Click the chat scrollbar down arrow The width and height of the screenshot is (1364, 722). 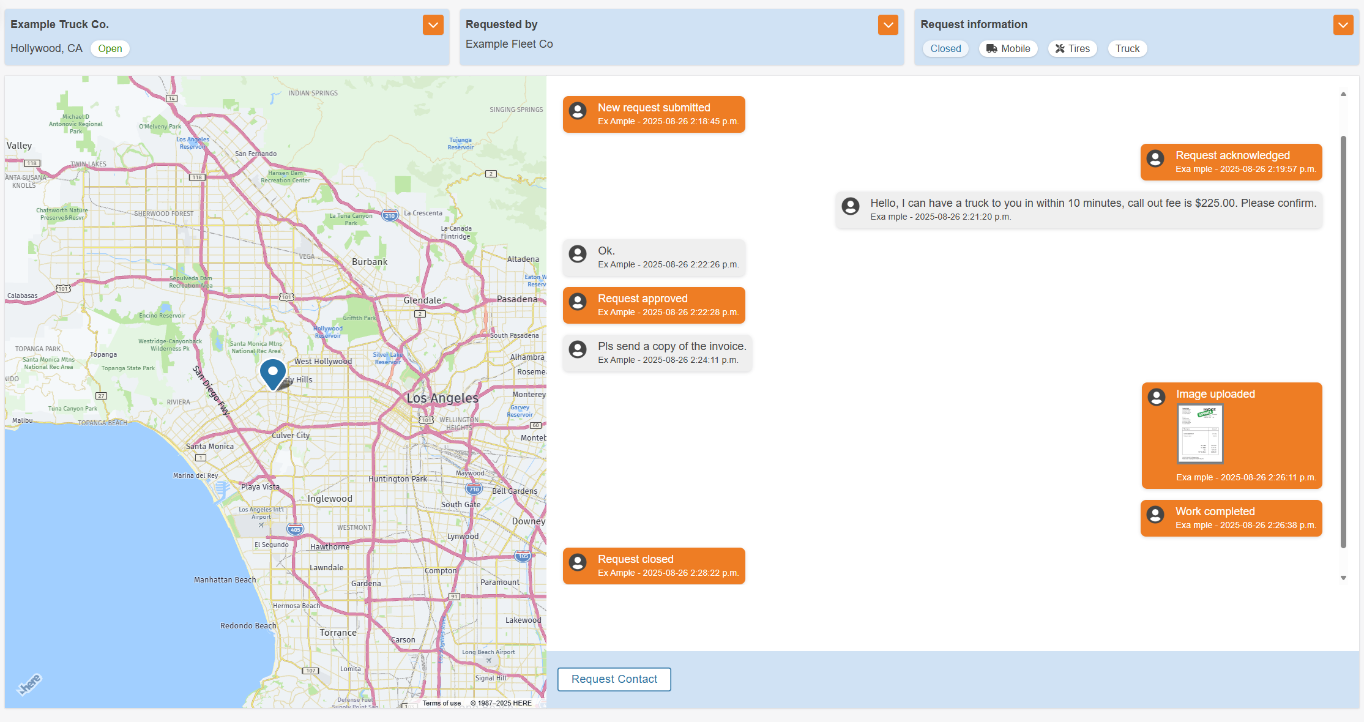click(x=1343, y=578)
